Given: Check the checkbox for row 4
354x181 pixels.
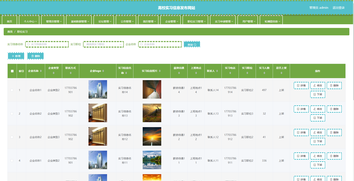Looking at the screenshot, I should pyautogui.click(x=12, y=161).
